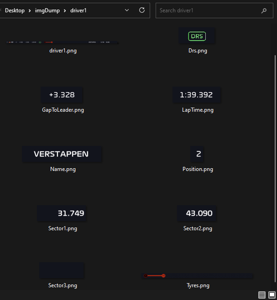Select the driver1.png image file
Viewport: 277px width, 300px height.
coord(63,43)
